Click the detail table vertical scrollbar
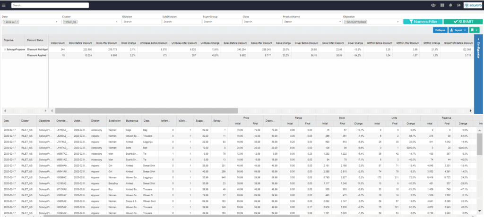The width and height of the screenshot is (484, 217). (x=479, y=144)
